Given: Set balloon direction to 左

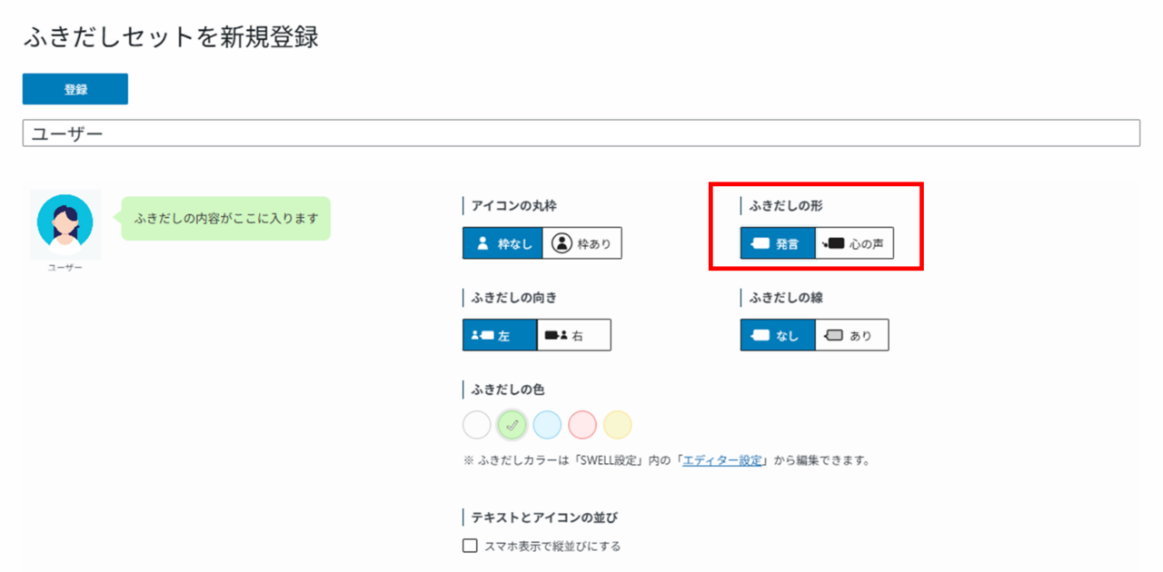Looking at the screenshot, I should coord(500,335).
